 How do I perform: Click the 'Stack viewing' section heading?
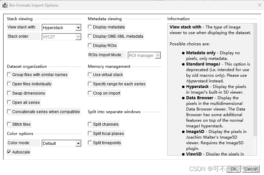pos(20,19)
